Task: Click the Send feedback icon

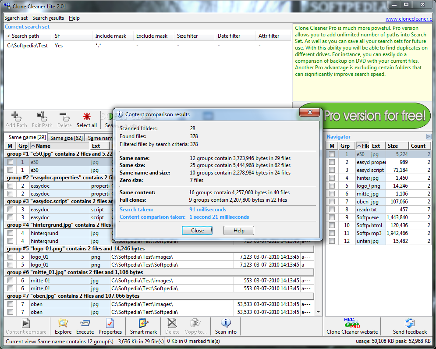Action: pyautogui.click(x=410, y=323)
